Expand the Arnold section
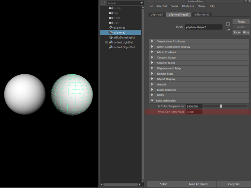Screen dimensions: 251x188 pyautogui.click(x=199, y=84)
